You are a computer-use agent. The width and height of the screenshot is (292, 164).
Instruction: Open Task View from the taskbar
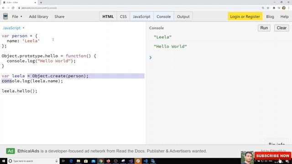pyautogui.click(x=63, y=161)
